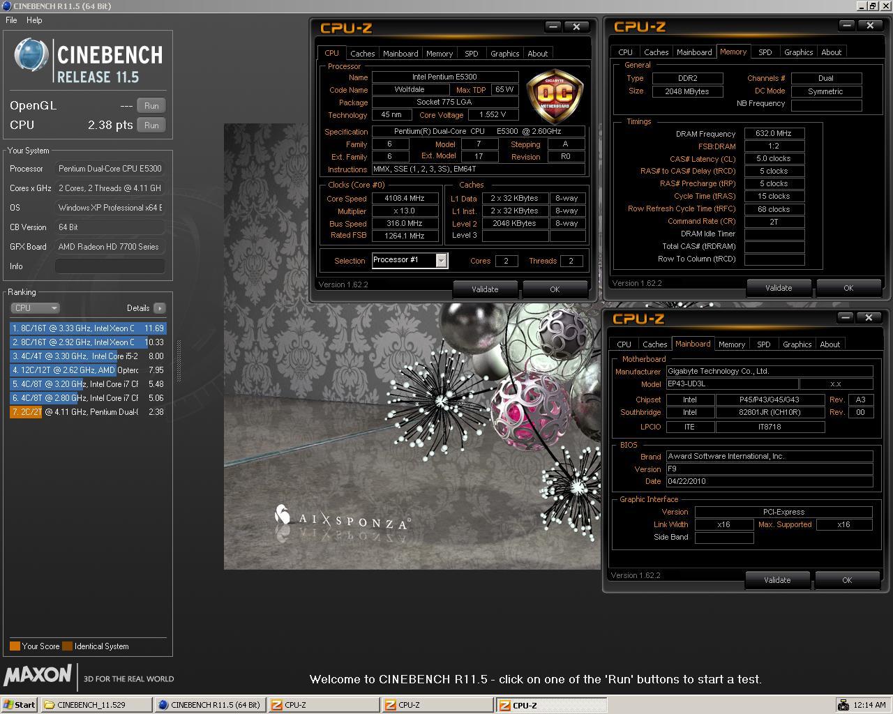
Task: Select ranking entry 4C/4T @ 3.30 GHz
Action: click(88, 356)
